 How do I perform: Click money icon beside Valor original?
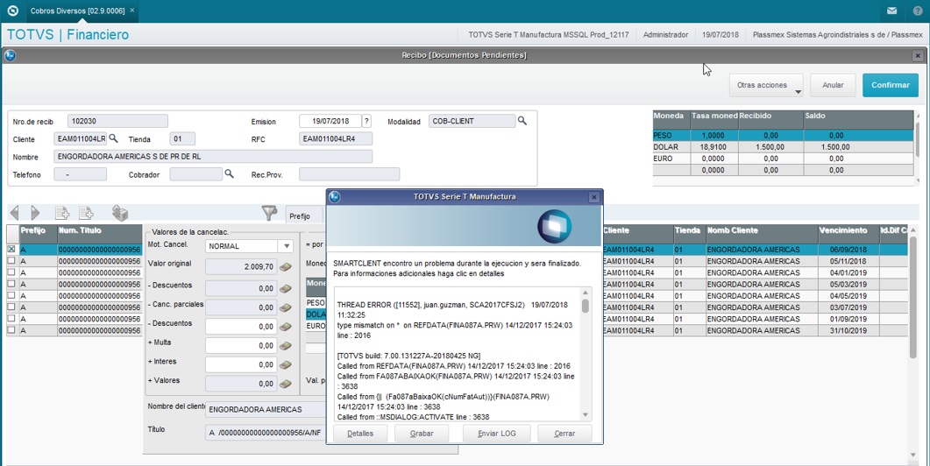click(285, 267)
